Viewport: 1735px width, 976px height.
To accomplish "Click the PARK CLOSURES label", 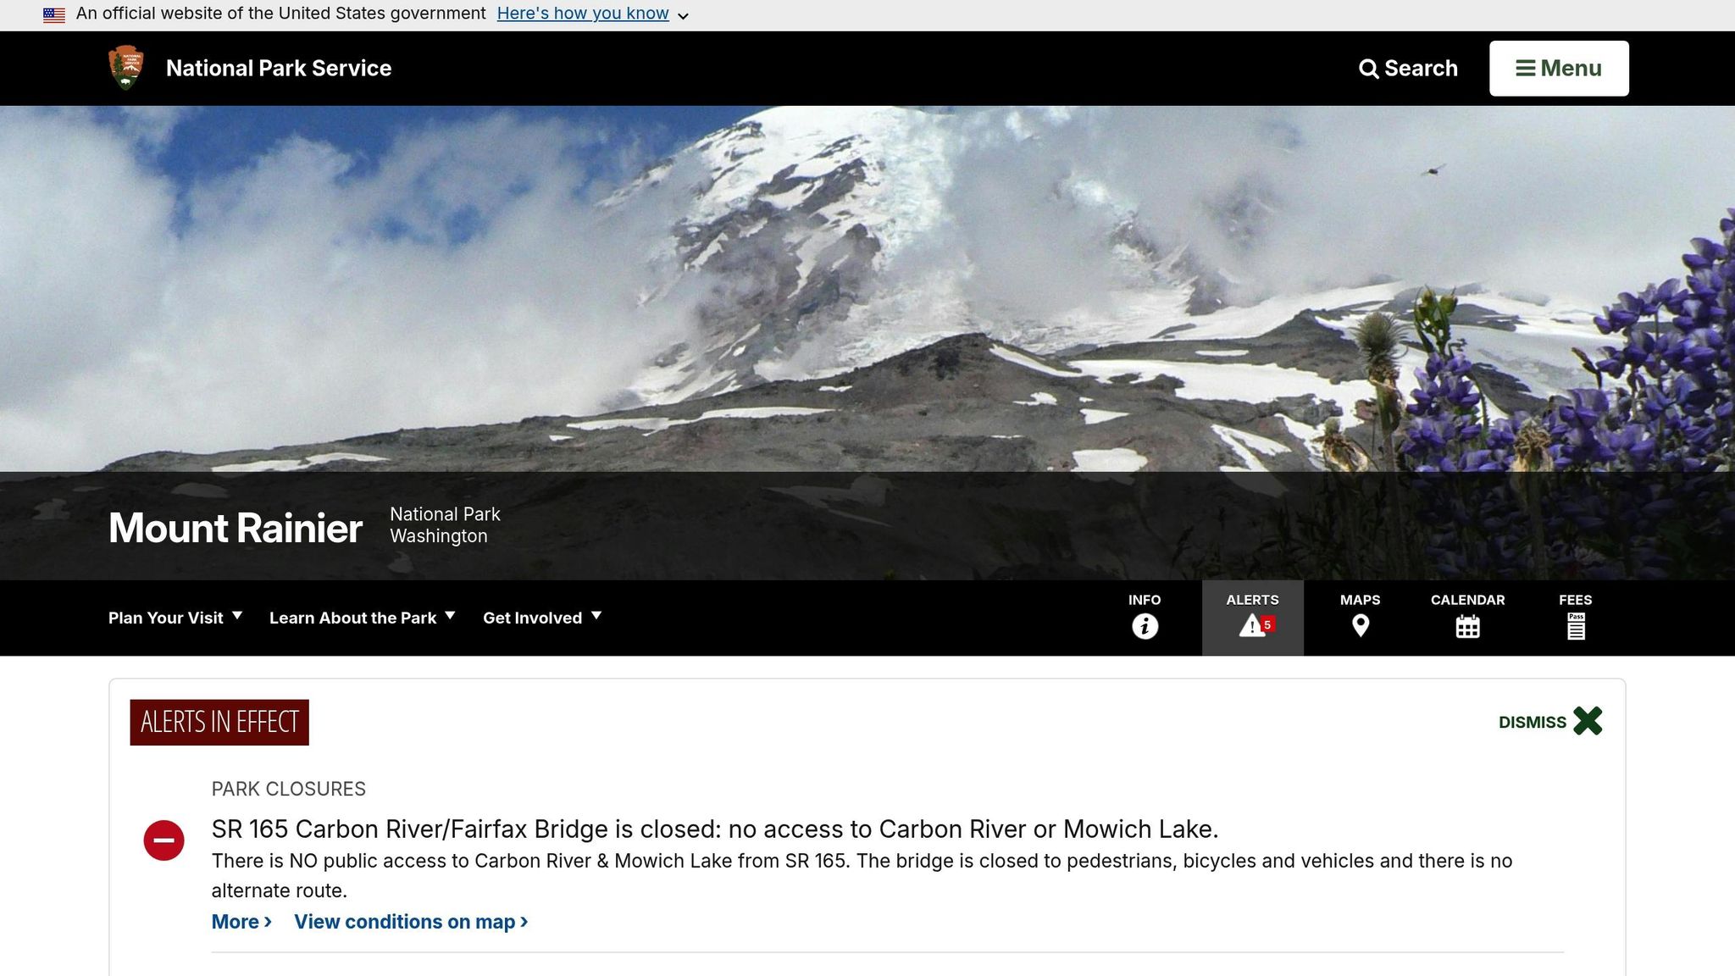I will click(x=288, y=789).
